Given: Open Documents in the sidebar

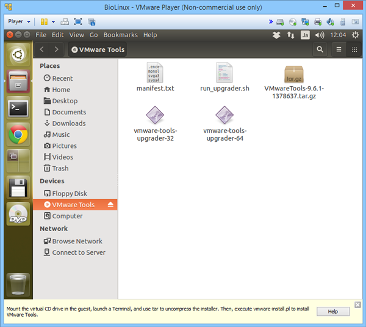Looking at the screenshot, I should coord(75,112).
